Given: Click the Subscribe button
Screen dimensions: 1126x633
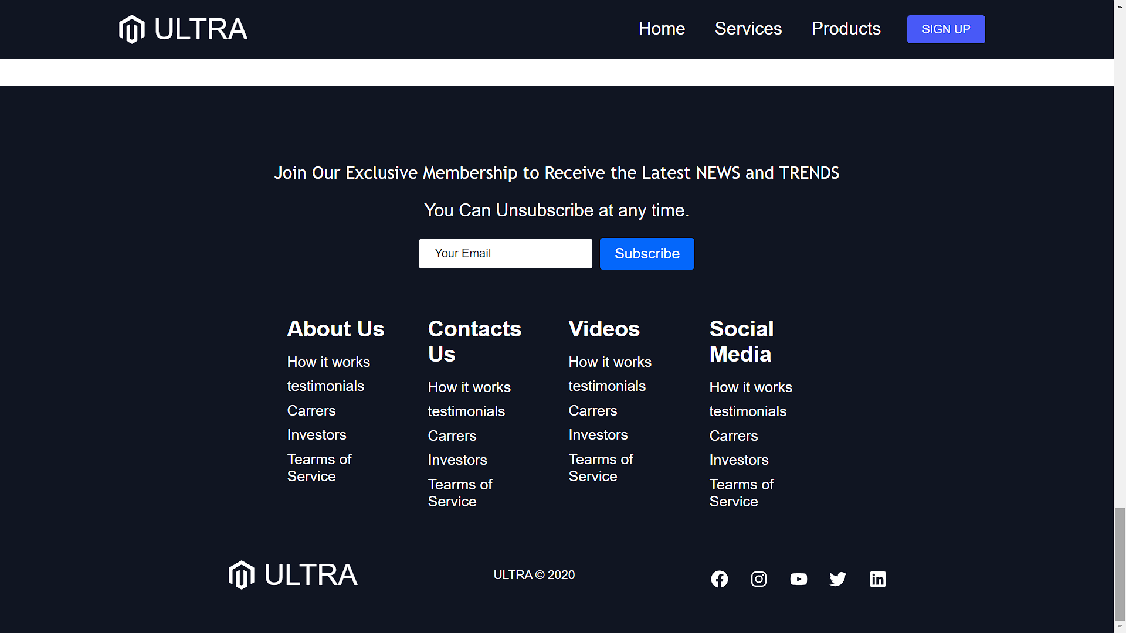Looking at the screenshot, I should pos(647,254).
